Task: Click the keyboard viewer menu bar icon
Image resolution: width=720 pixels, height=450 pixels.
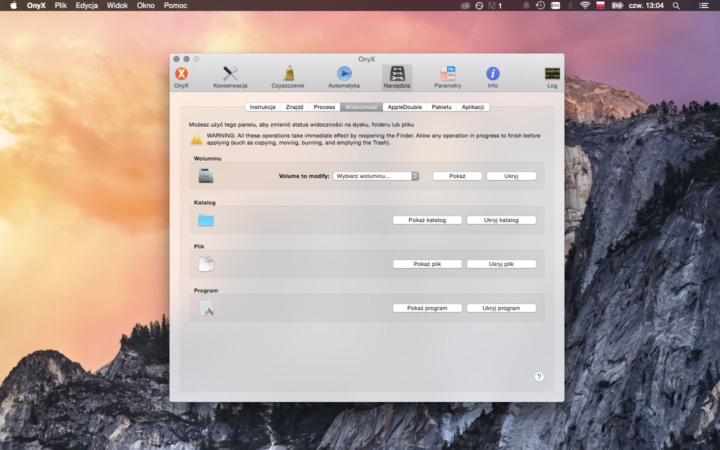Action: tap(555, 5)
